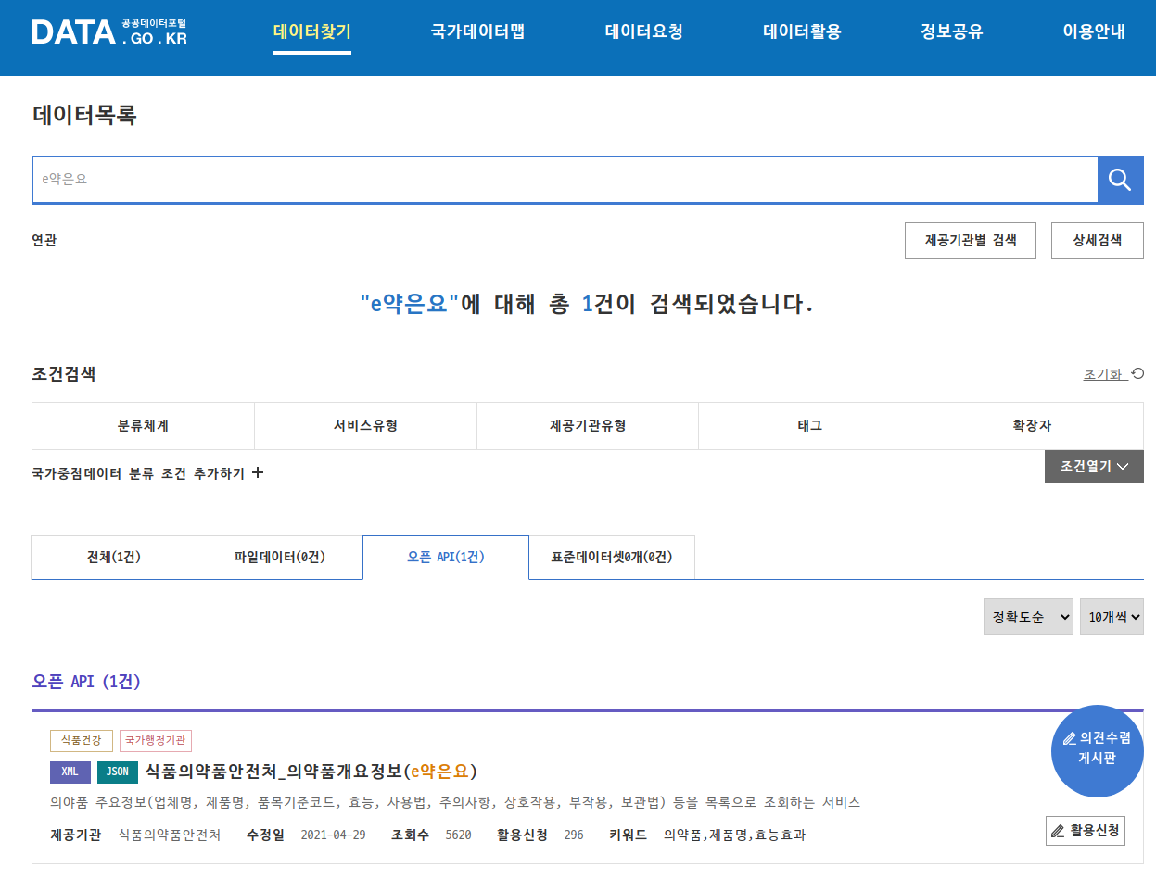This screenshot has height=879, width=1156.
Task: Open the 식품의약품안전처_의약품개요정보 result title
Action: point(311,772)
